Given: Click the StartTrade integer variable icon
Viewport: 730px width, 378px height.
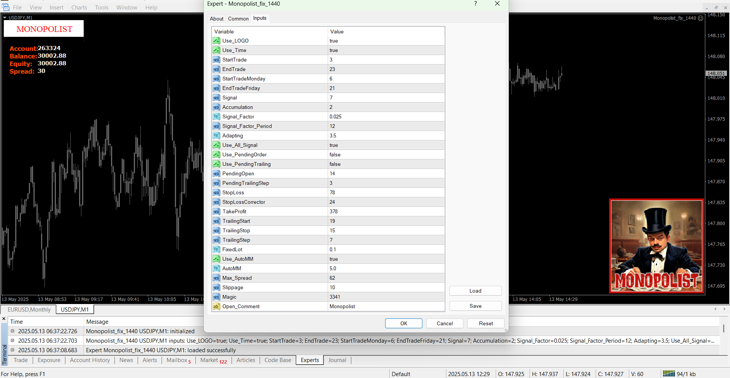Looking at the screenshot, I should [216, 60].
